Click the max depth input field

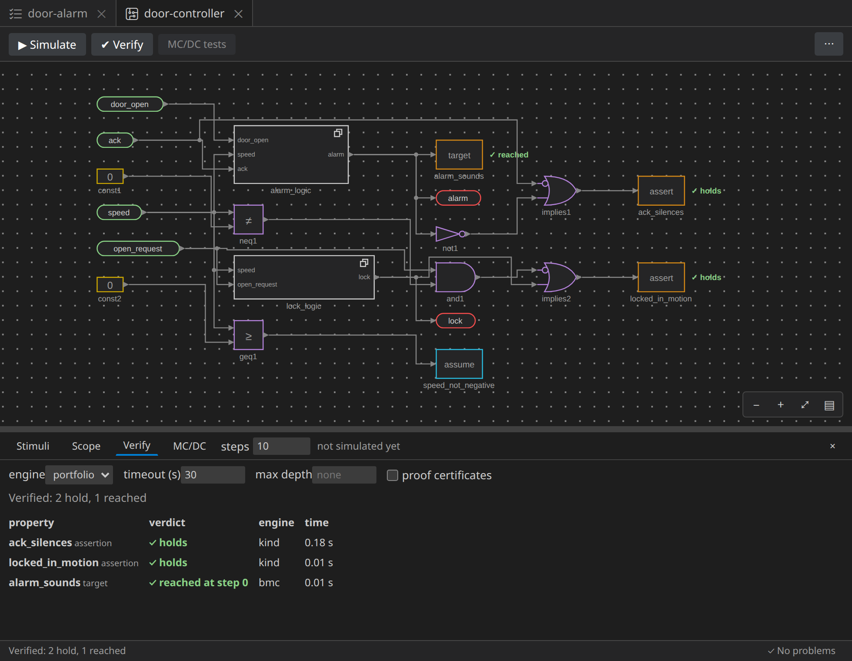[x=344, y=475]
